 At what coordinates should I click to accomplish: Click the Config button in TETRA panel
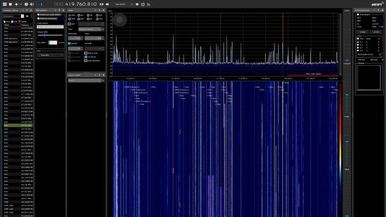pos(362,32)
